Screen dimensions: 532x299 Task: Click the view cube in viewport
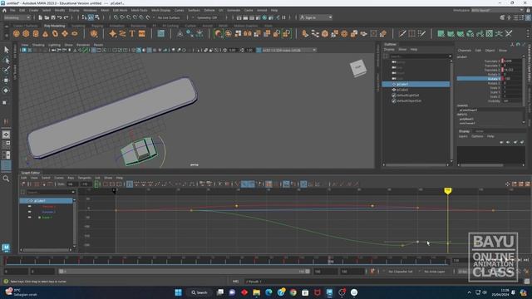[358, 68]
